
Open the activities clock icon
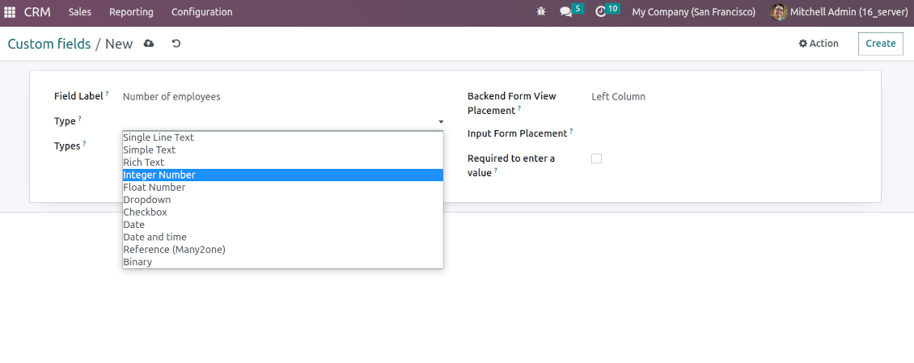point(601,12)
